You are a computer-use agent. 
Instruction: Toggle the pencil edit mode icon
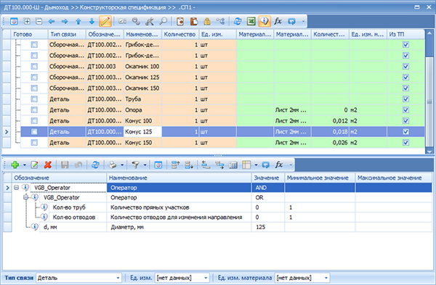tap(105, 21)
